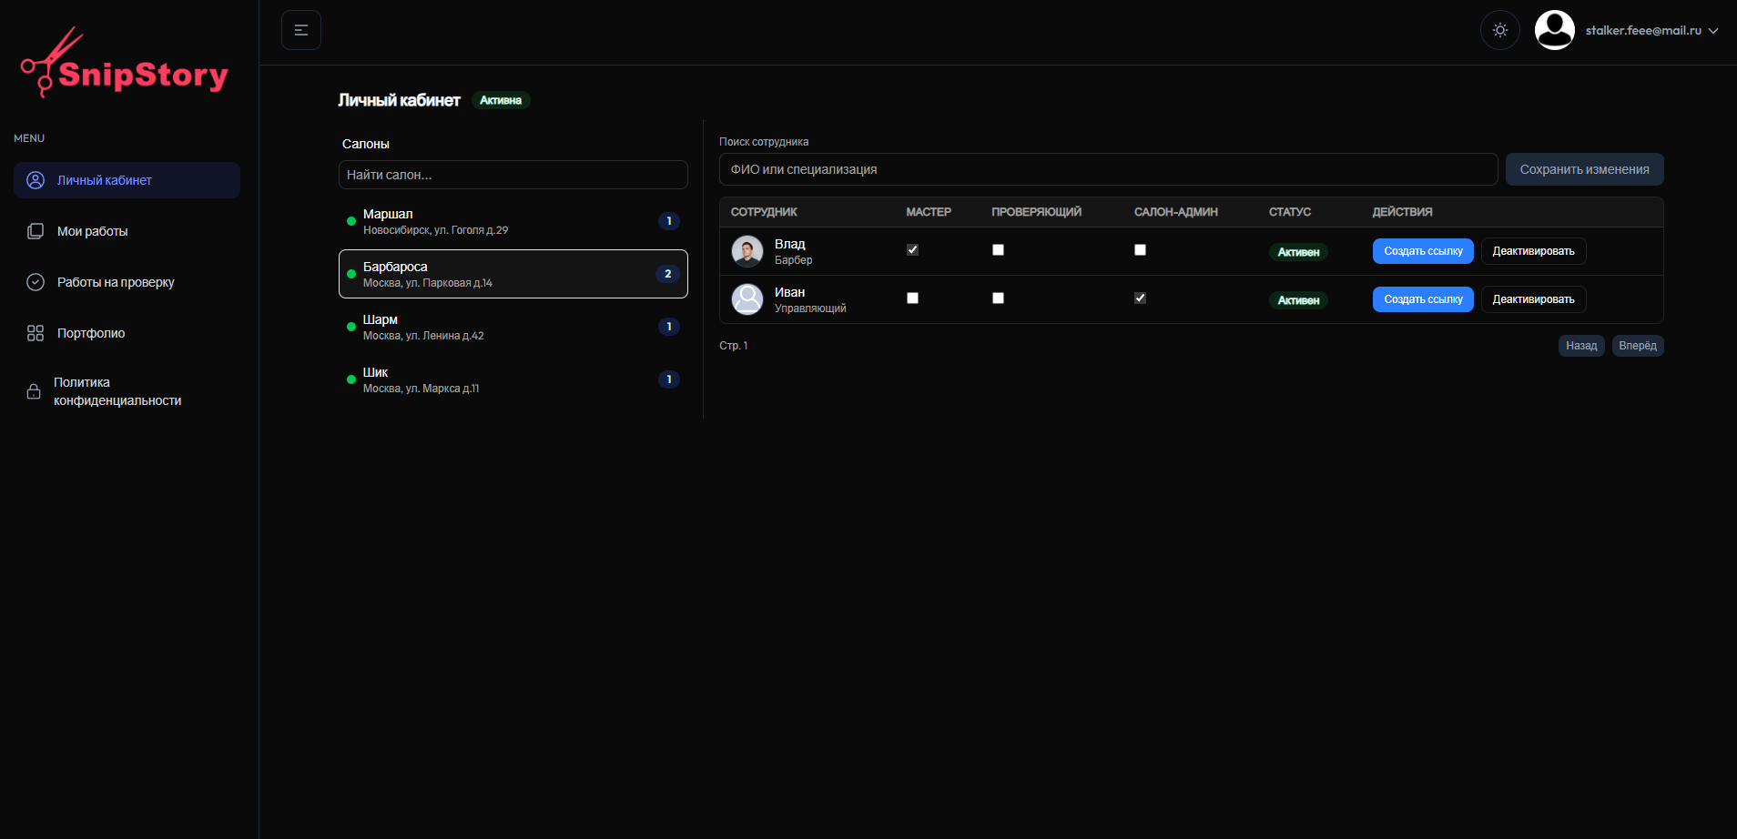Open account dropdown chevron next to email
Image resolution: width=1737 pixels, height=839 pixels.
(x=1713, y=31)
